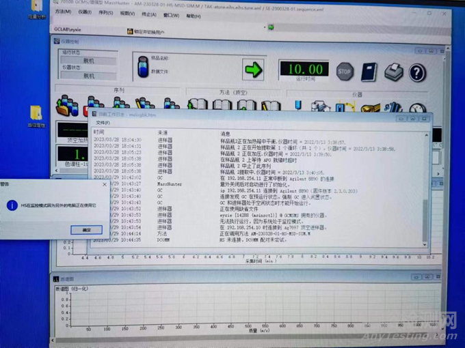Click the green arrow start run icon

click(x=254, y=69)
